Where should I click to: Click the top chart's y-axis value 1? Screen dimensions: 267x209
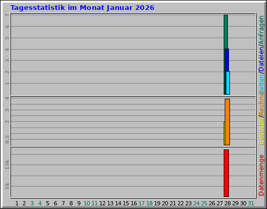click(7, 84)
